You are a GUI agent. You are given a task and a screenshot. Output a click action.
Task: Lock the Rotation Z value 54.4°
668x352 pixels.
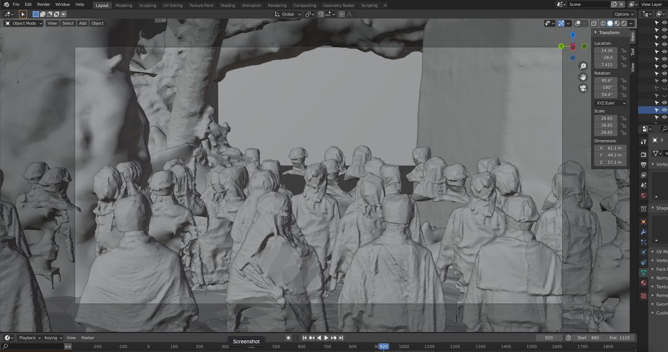tap(624, 95)
